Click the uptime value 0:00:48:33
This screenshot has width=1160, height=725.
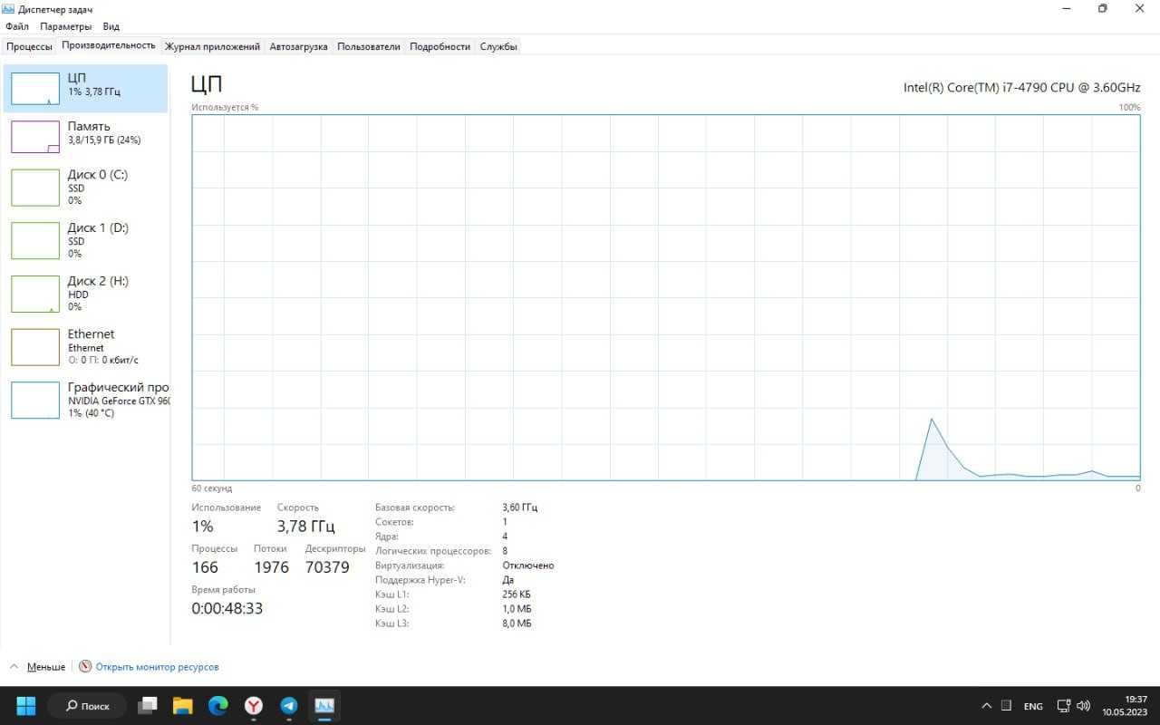click(227, 608)
